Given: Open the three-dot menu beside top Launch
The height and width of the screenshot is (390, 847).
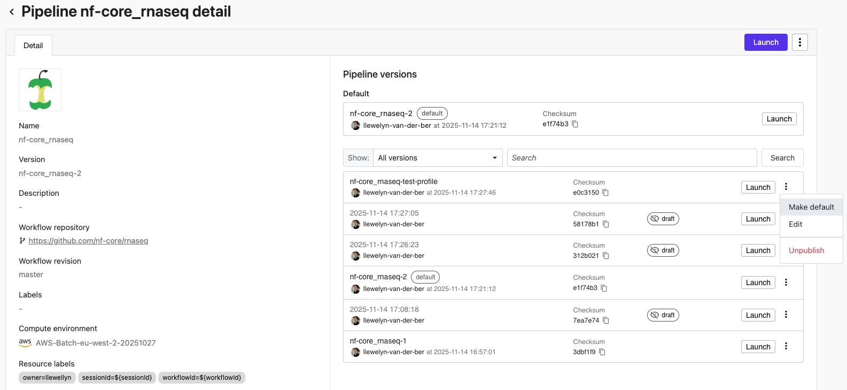Looking at the screenshot, I should (x=799, y=42).
